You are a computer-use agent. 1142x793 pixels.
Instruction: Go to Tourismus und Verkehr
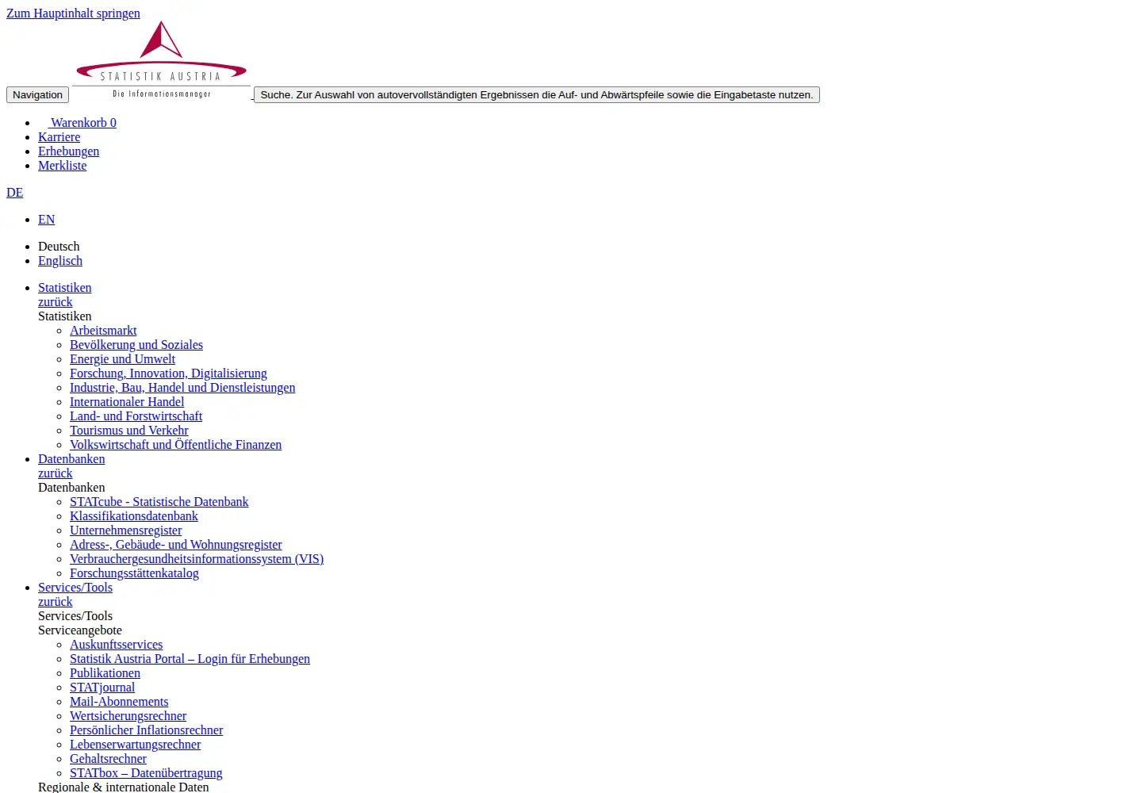[x=129, y=431]
